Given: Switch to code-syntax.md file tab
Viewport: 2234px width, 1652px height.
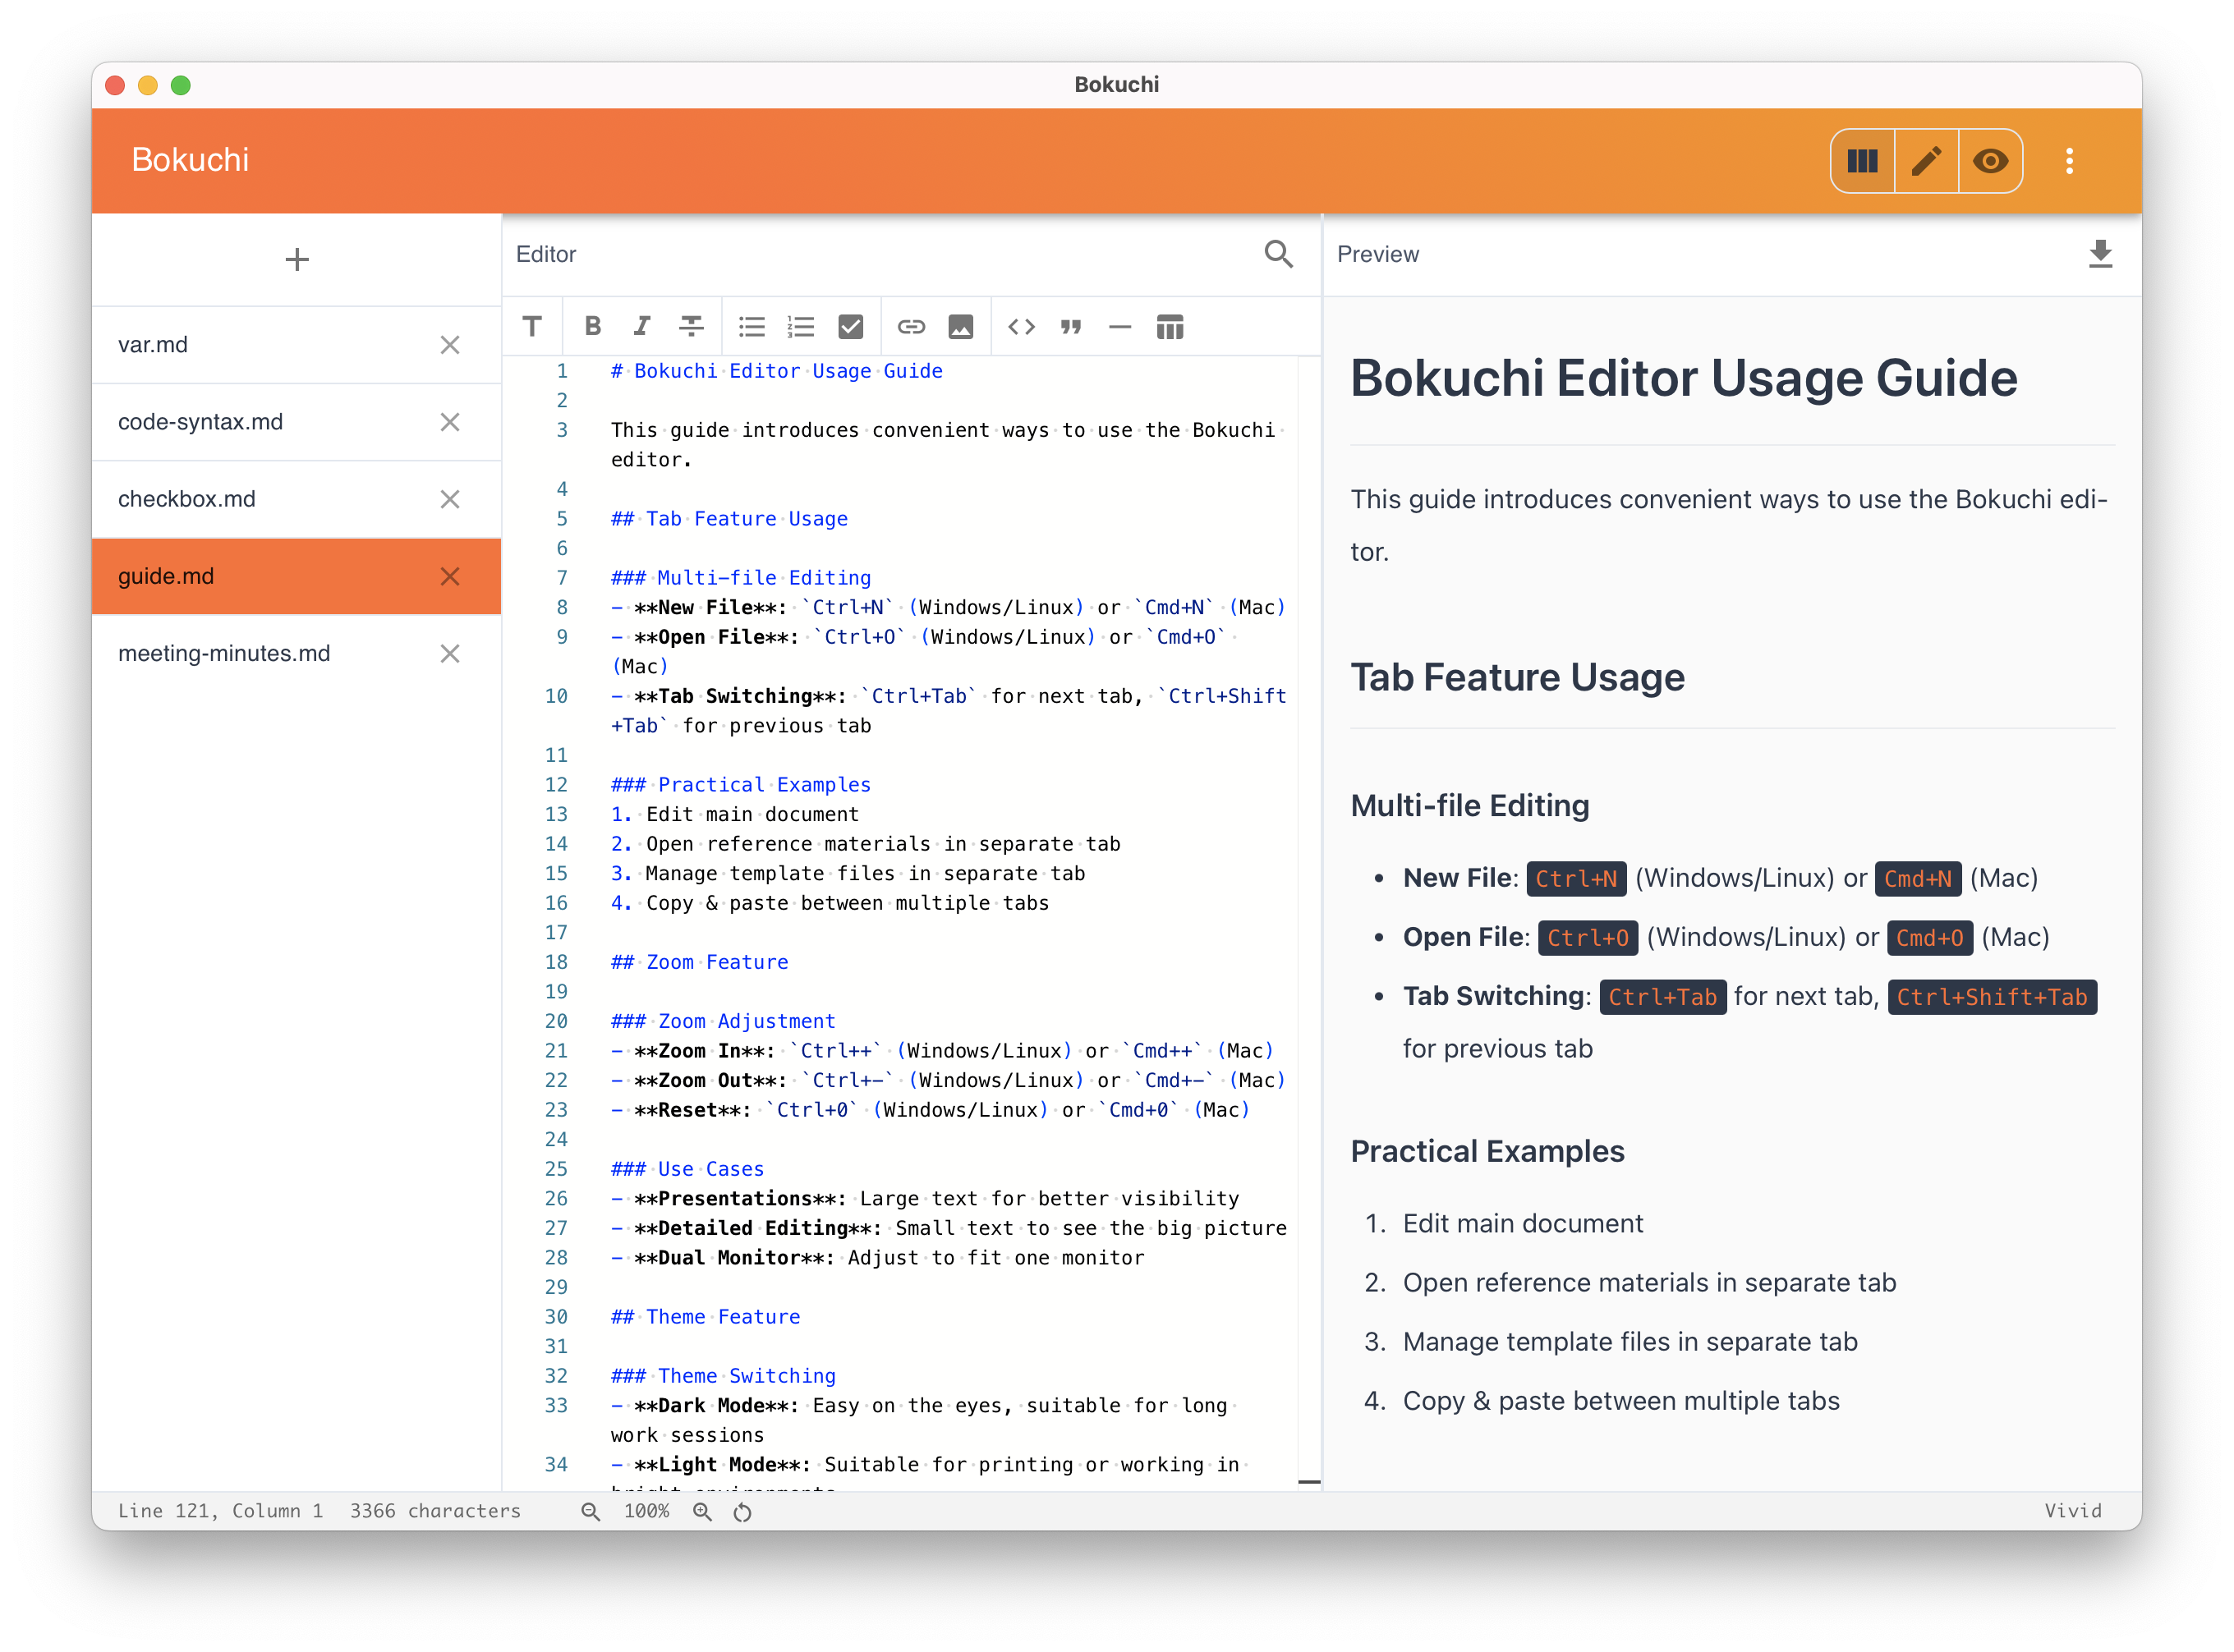Looking at the screenshot, I should pyautogui.click(x=200, y=422).
